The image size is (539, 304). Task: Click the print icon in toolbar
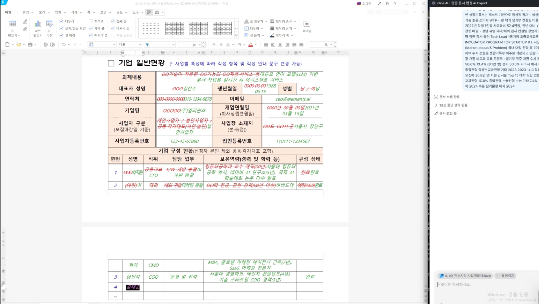[46, 44]
